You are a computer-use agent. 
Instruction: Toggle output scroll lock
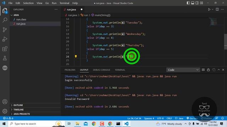pos(208,70)
